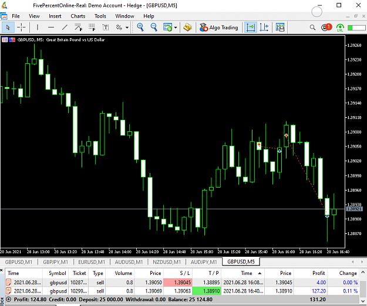Screen dimensions: 367x306
Task: Select the red stop loss cell 1.39045
Action: [178, 283]
